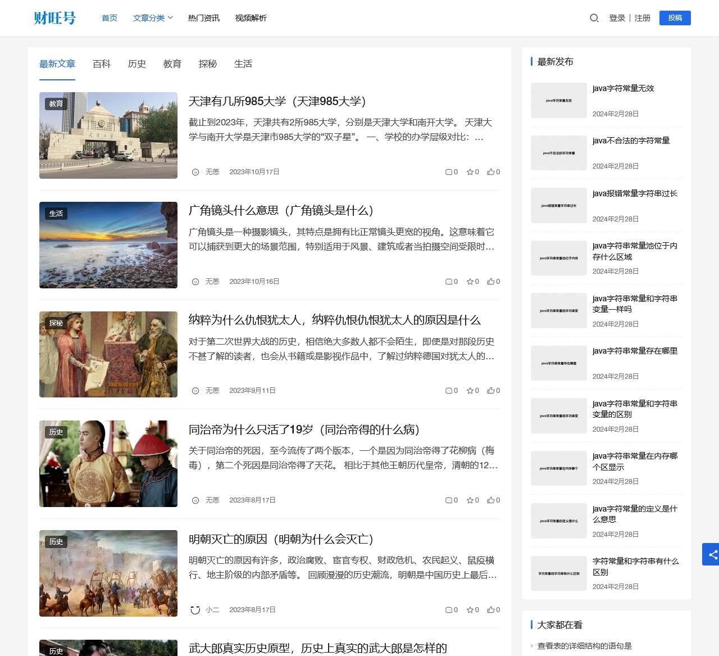
Task: Open the search magnifier icon
Action: [x=594, y=18]
